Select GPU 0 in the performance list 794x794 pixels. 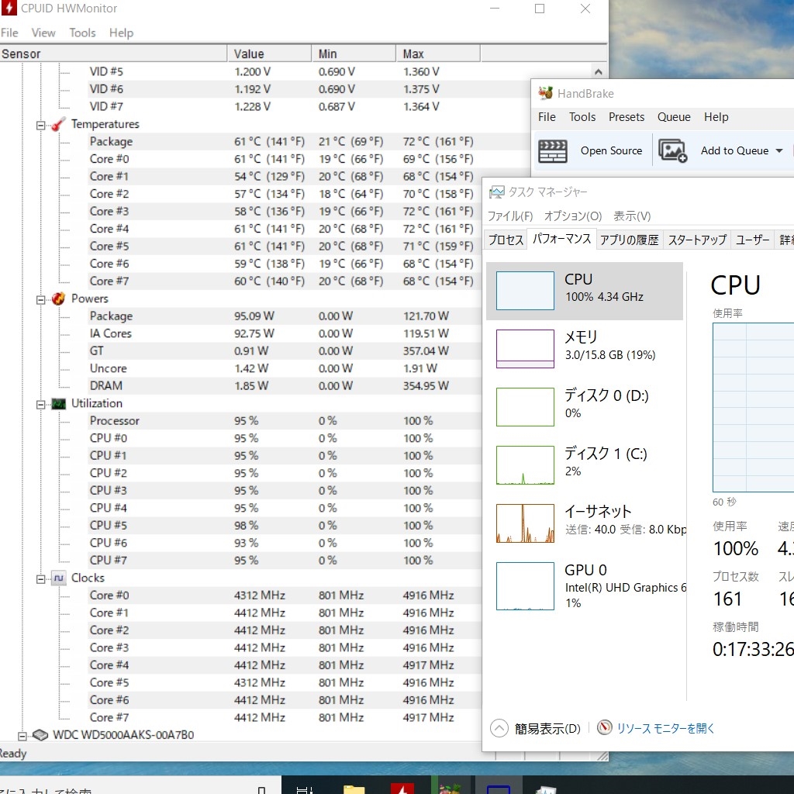pyautogui.click(x=525, y=585)
